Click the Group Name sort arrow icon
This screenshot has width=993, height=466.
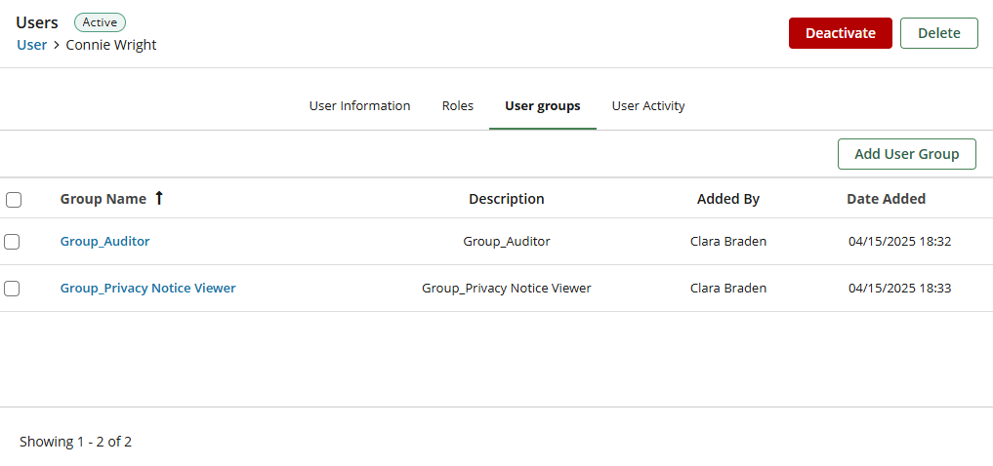[159, 199]
